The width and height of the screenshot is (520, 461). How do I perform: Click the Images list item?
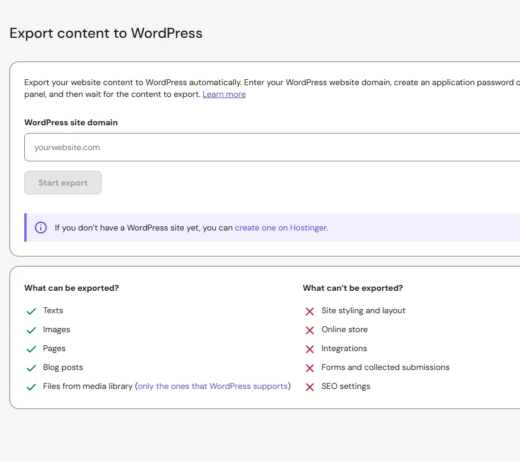(x=56, y=329)
